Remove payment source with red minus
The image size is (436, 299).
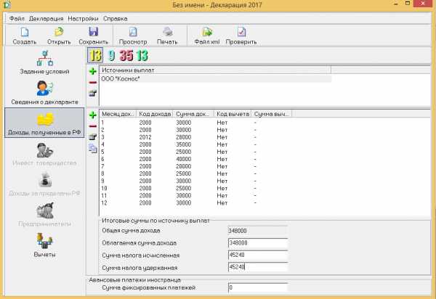click(93, 83)
